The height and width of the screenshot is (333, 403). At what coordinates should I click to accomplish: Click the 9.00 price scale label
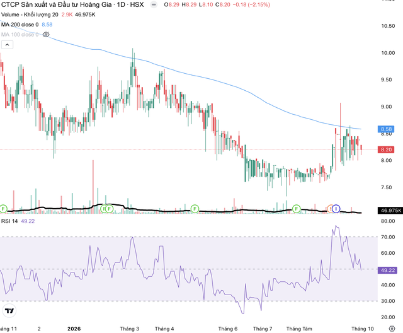coord(388,107)
